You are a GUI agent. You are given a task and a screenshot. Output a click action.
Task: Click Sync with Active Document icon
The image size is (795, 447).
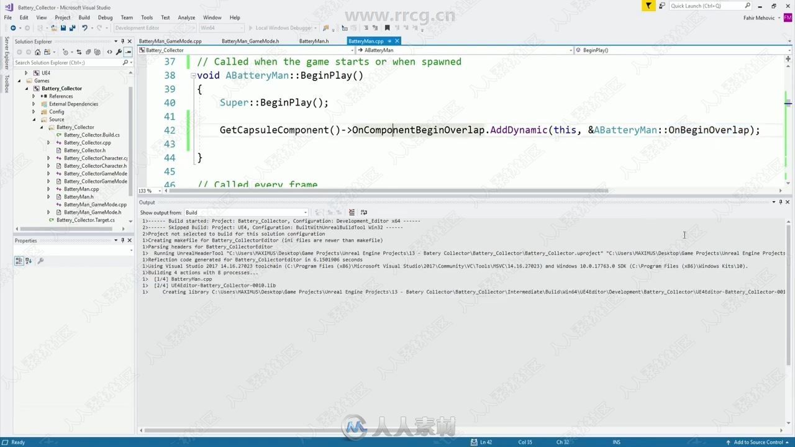pos(79,52)
